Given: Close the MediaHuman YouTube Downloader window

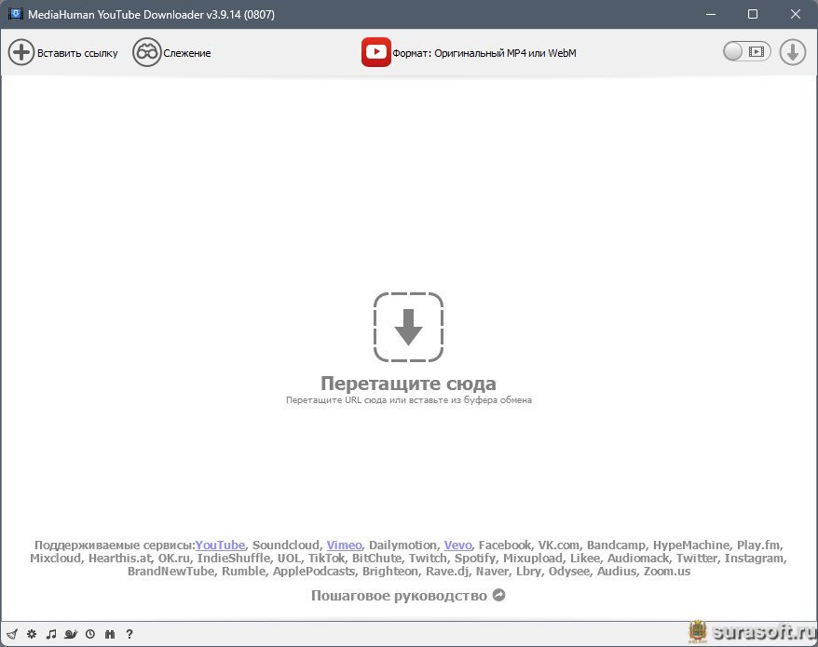Looking at the screenshot, I should coord(796,14).
